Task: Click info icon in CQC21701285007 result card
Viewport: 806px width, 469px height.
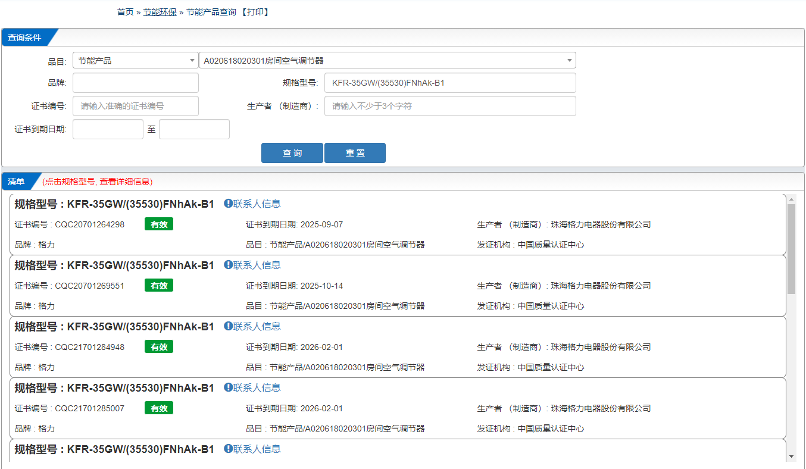Action: point(228,387)
